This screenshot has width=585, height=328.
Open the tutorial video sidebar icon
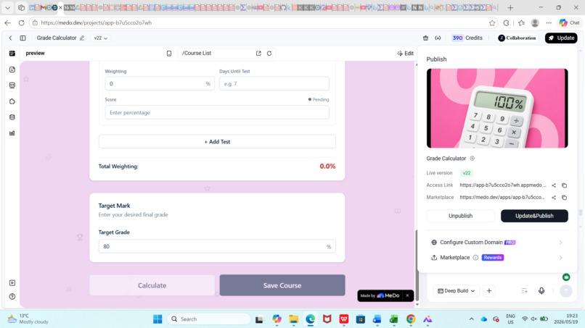click(x=12, y=283)
